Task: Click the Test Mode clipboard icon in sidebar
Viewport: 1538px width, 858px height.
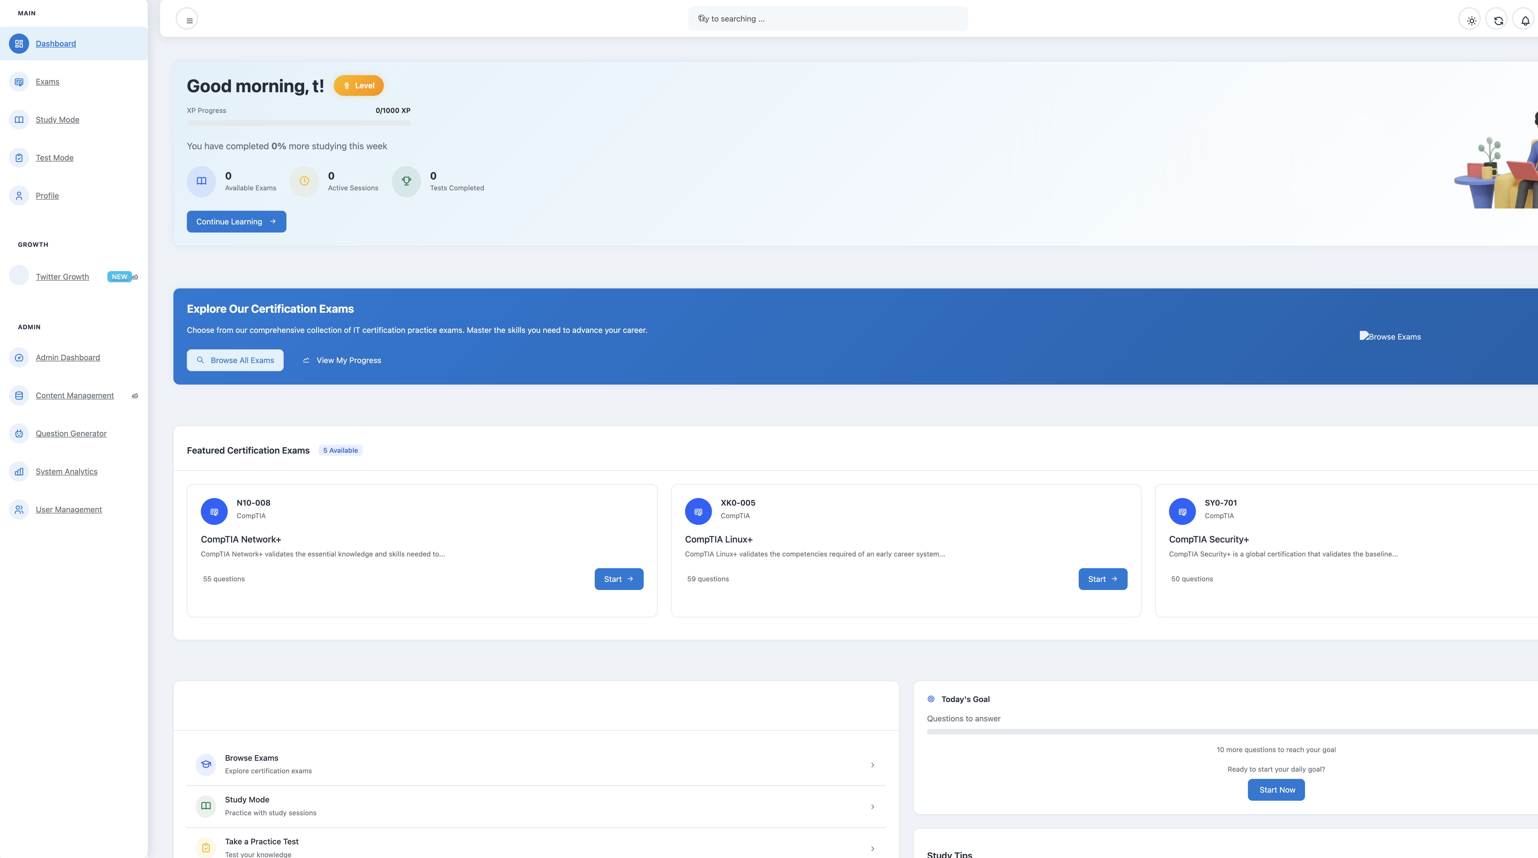Action: [x=19, y=158]
